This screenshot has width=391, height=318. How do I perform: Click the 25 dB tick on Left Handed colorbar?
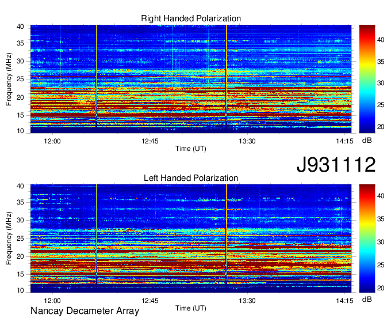(x=381, y=265)
